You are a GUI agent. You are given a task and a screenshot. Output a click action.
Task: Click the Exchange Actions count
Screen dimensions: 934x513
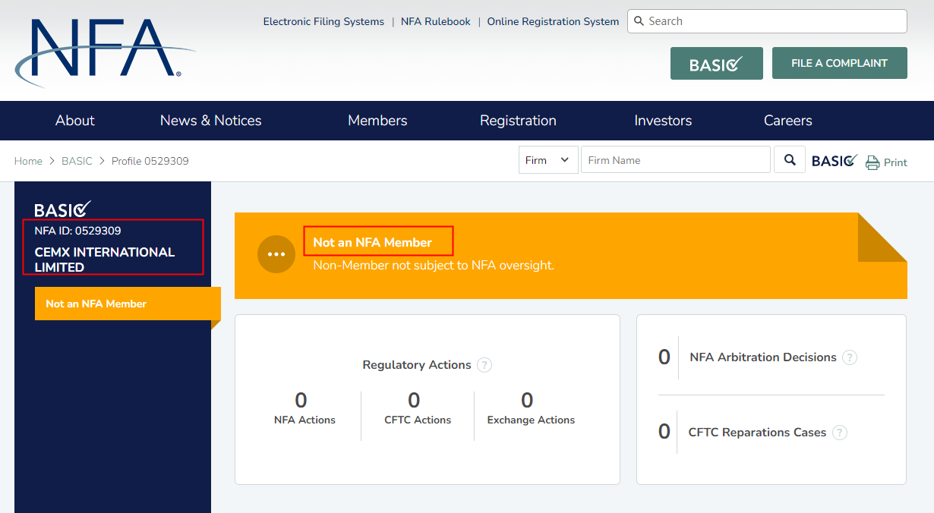[x=527, y=400]
